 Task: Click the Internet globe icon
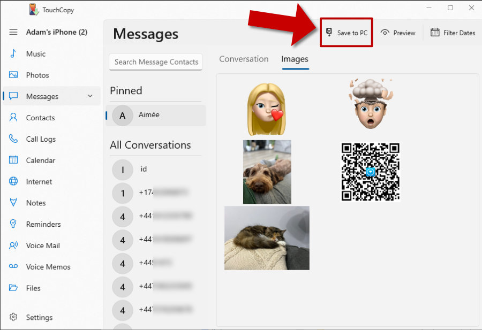[x=13, y=181]
